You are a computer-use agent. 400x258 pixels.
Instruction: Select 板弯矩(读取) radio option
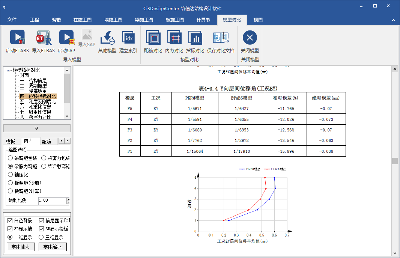click(x=24, y=183)
